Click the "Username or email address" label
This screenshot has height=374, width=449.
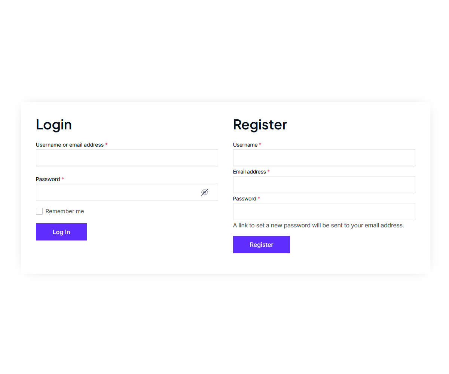pos(70,145)
